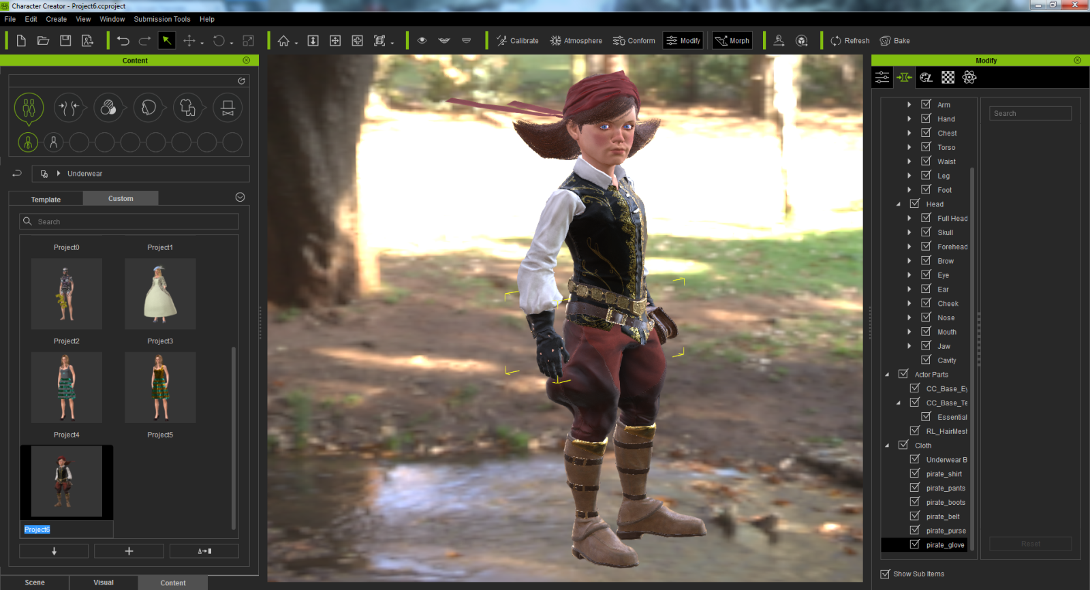This screenshot has width=1090, height=590.
Task: Create a new project with the blank page icon
Action: coord(21,41)
